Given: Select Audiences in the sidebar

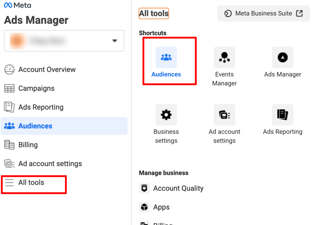Looking at the screenshot, I should pyautogui.click(x=64, y=126).
